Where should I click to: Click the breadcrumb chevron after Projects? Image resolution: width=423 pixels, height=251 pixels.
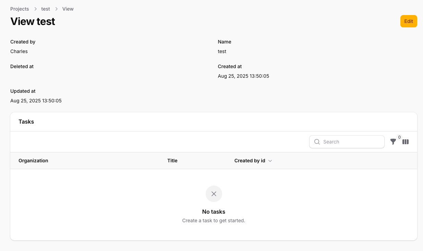(35, 9)
